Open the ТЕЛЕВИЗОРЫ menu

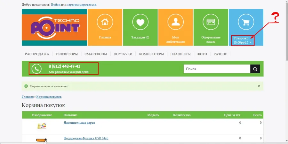click(x=67, y=54)
